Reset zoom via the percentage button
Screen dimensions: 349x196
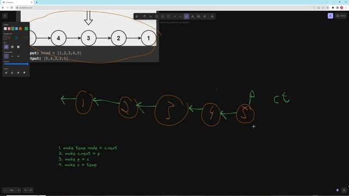11,190
